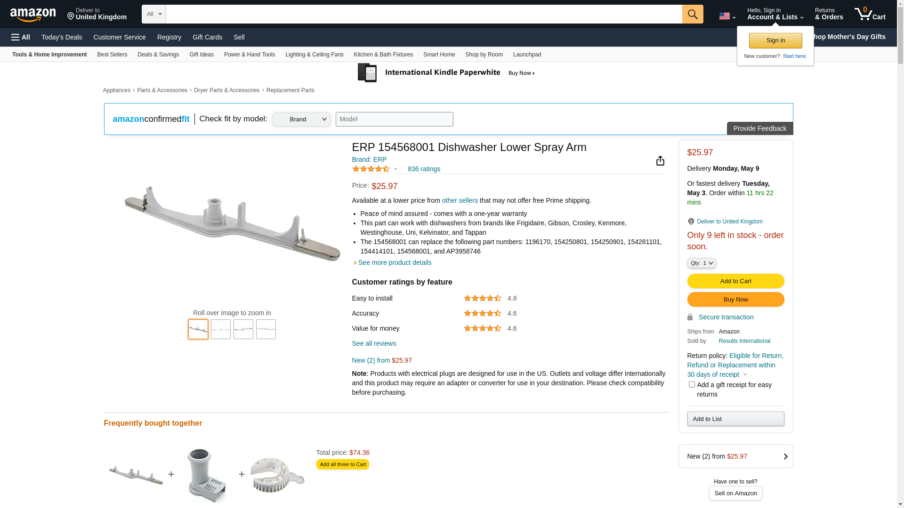Open the 836 ratings link
Viewport: 904px width, 508px height.
424,169
